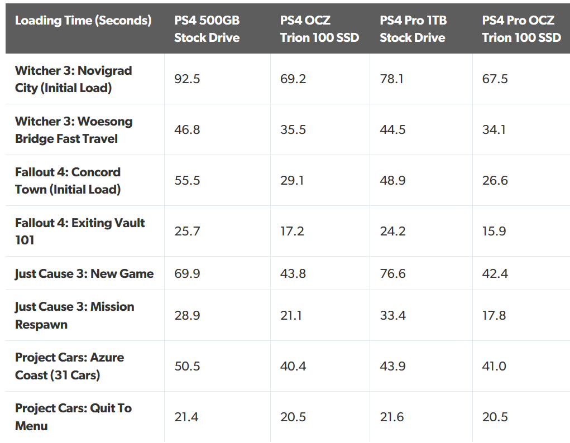Click the 35.5 value in Woesong Bridge row

point(293,130)
